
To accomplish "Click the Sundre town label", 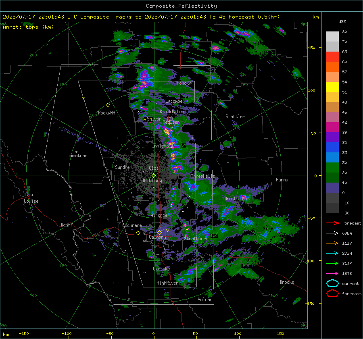I will (122, 167).
